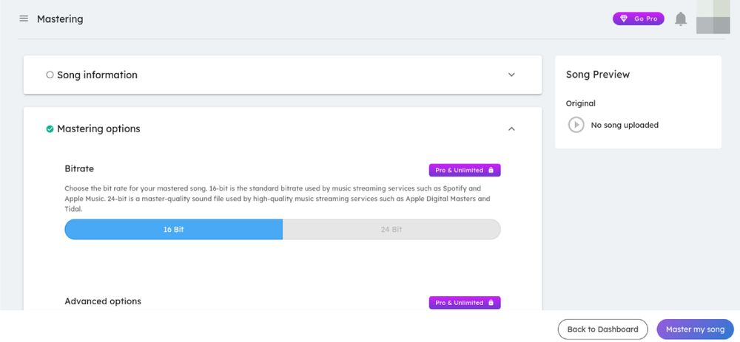Switch bitrate to 24 Bit
740x342 pixels.
(x=391, y=230)
